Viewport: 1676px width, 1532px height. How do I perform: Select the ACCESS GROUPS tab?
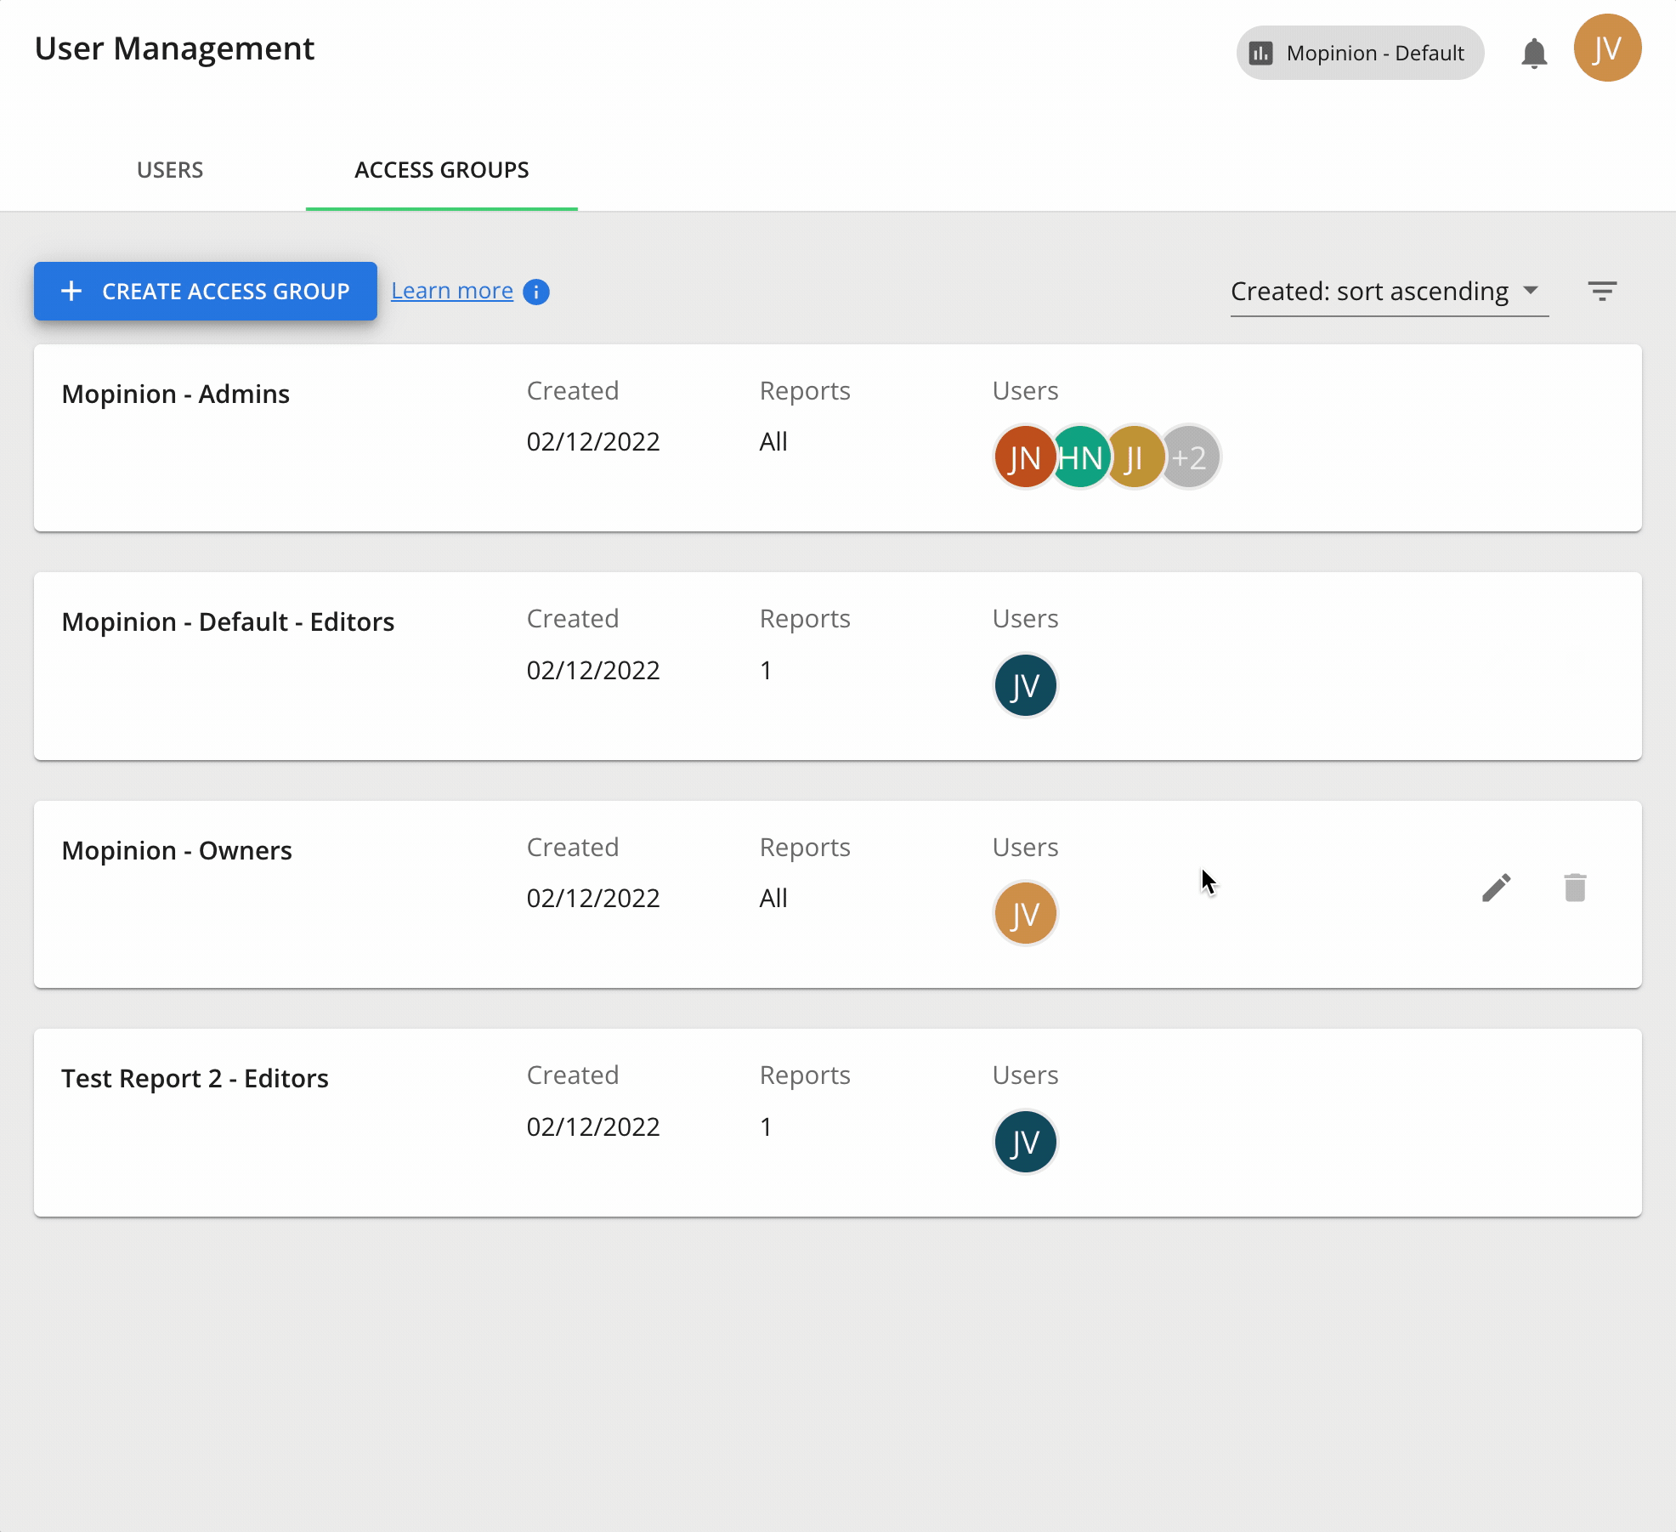click(441, 170)
